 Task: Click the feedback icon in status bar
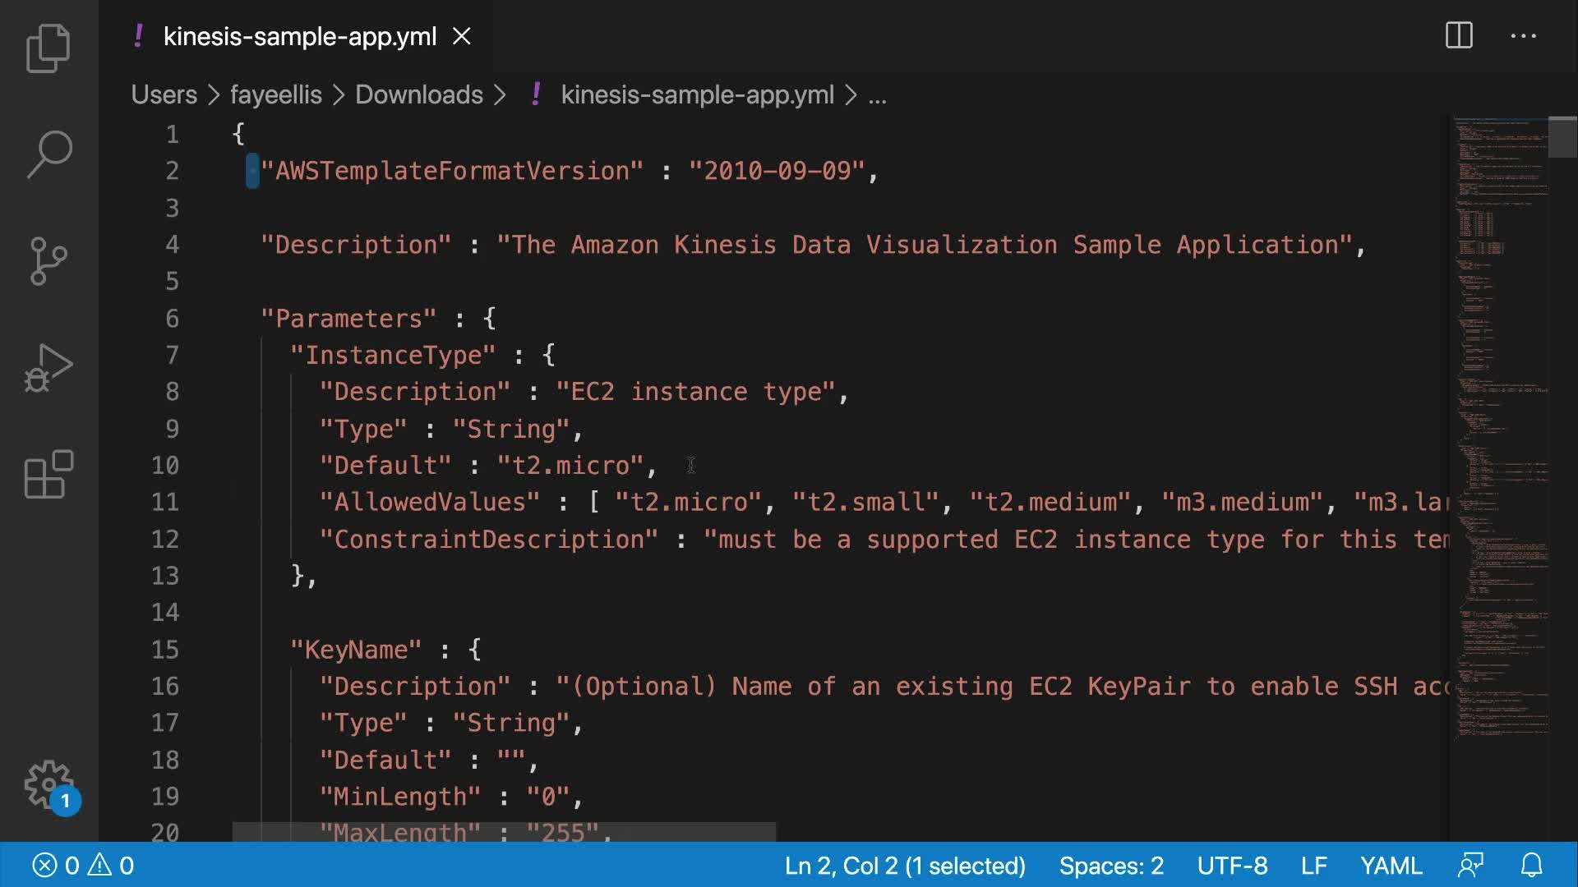pyautogui.click(x=1470, y=866)
